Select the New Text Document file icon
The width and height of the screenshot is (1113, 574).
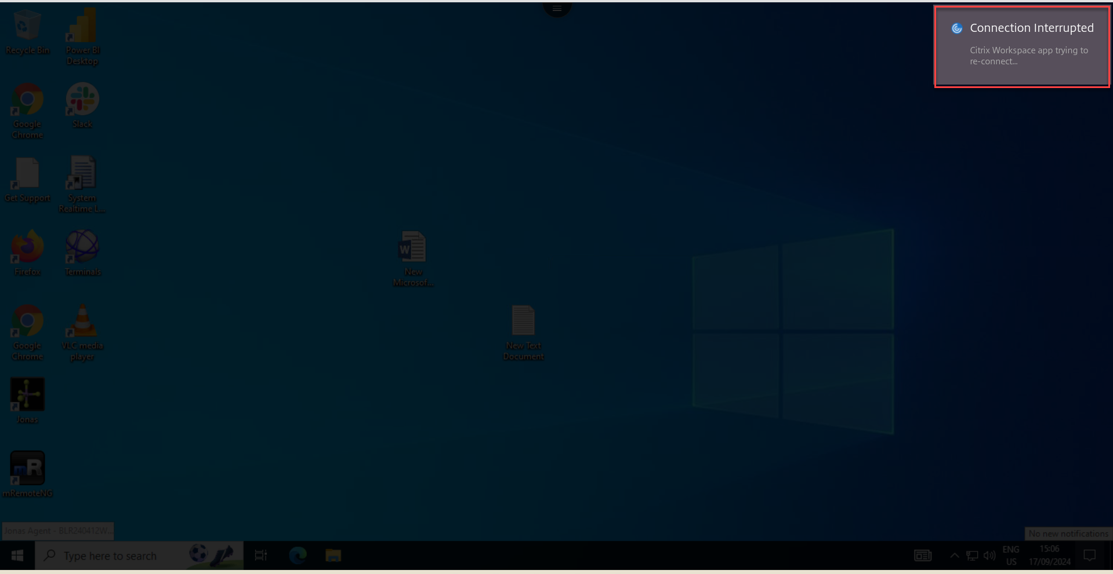tap(523, 332)
